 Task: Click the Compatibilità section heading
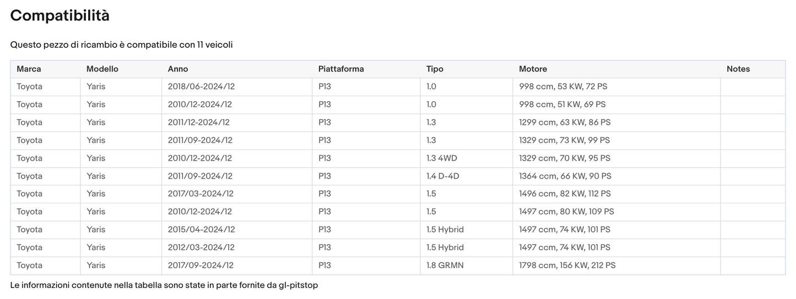tap(59, 16)
